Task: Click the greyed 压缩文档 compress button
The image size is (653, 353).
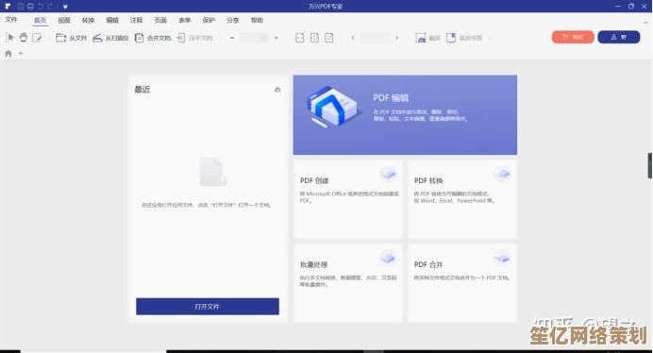Action: pos(194,38)
